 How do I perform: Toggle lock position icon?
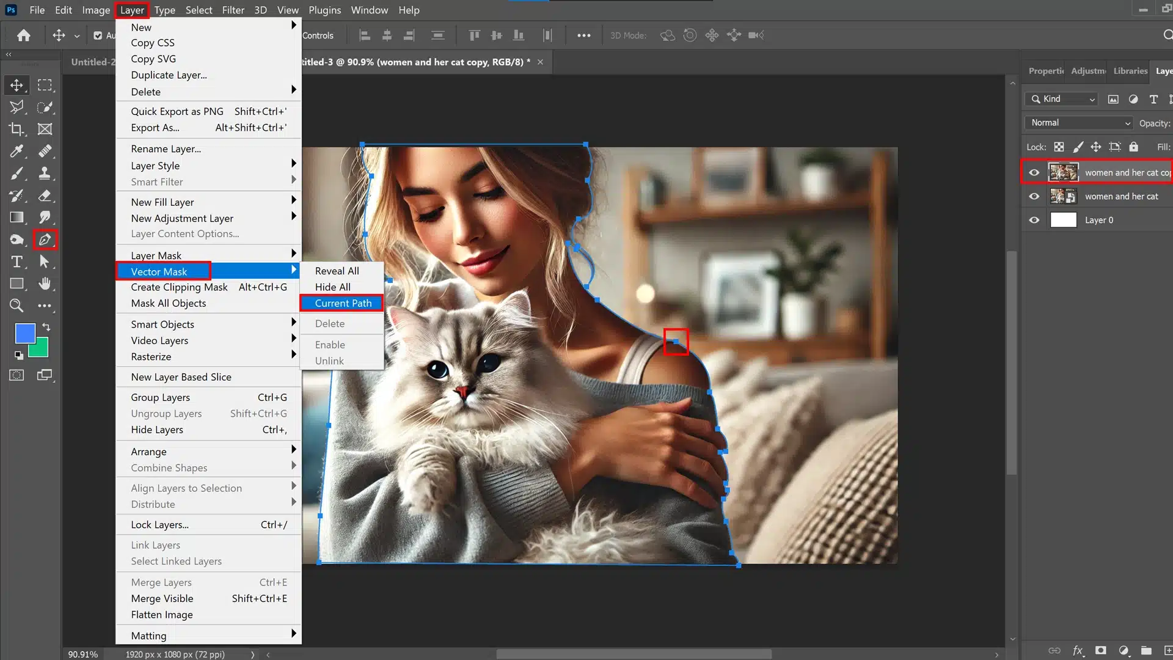click(x=1096, y=147)
